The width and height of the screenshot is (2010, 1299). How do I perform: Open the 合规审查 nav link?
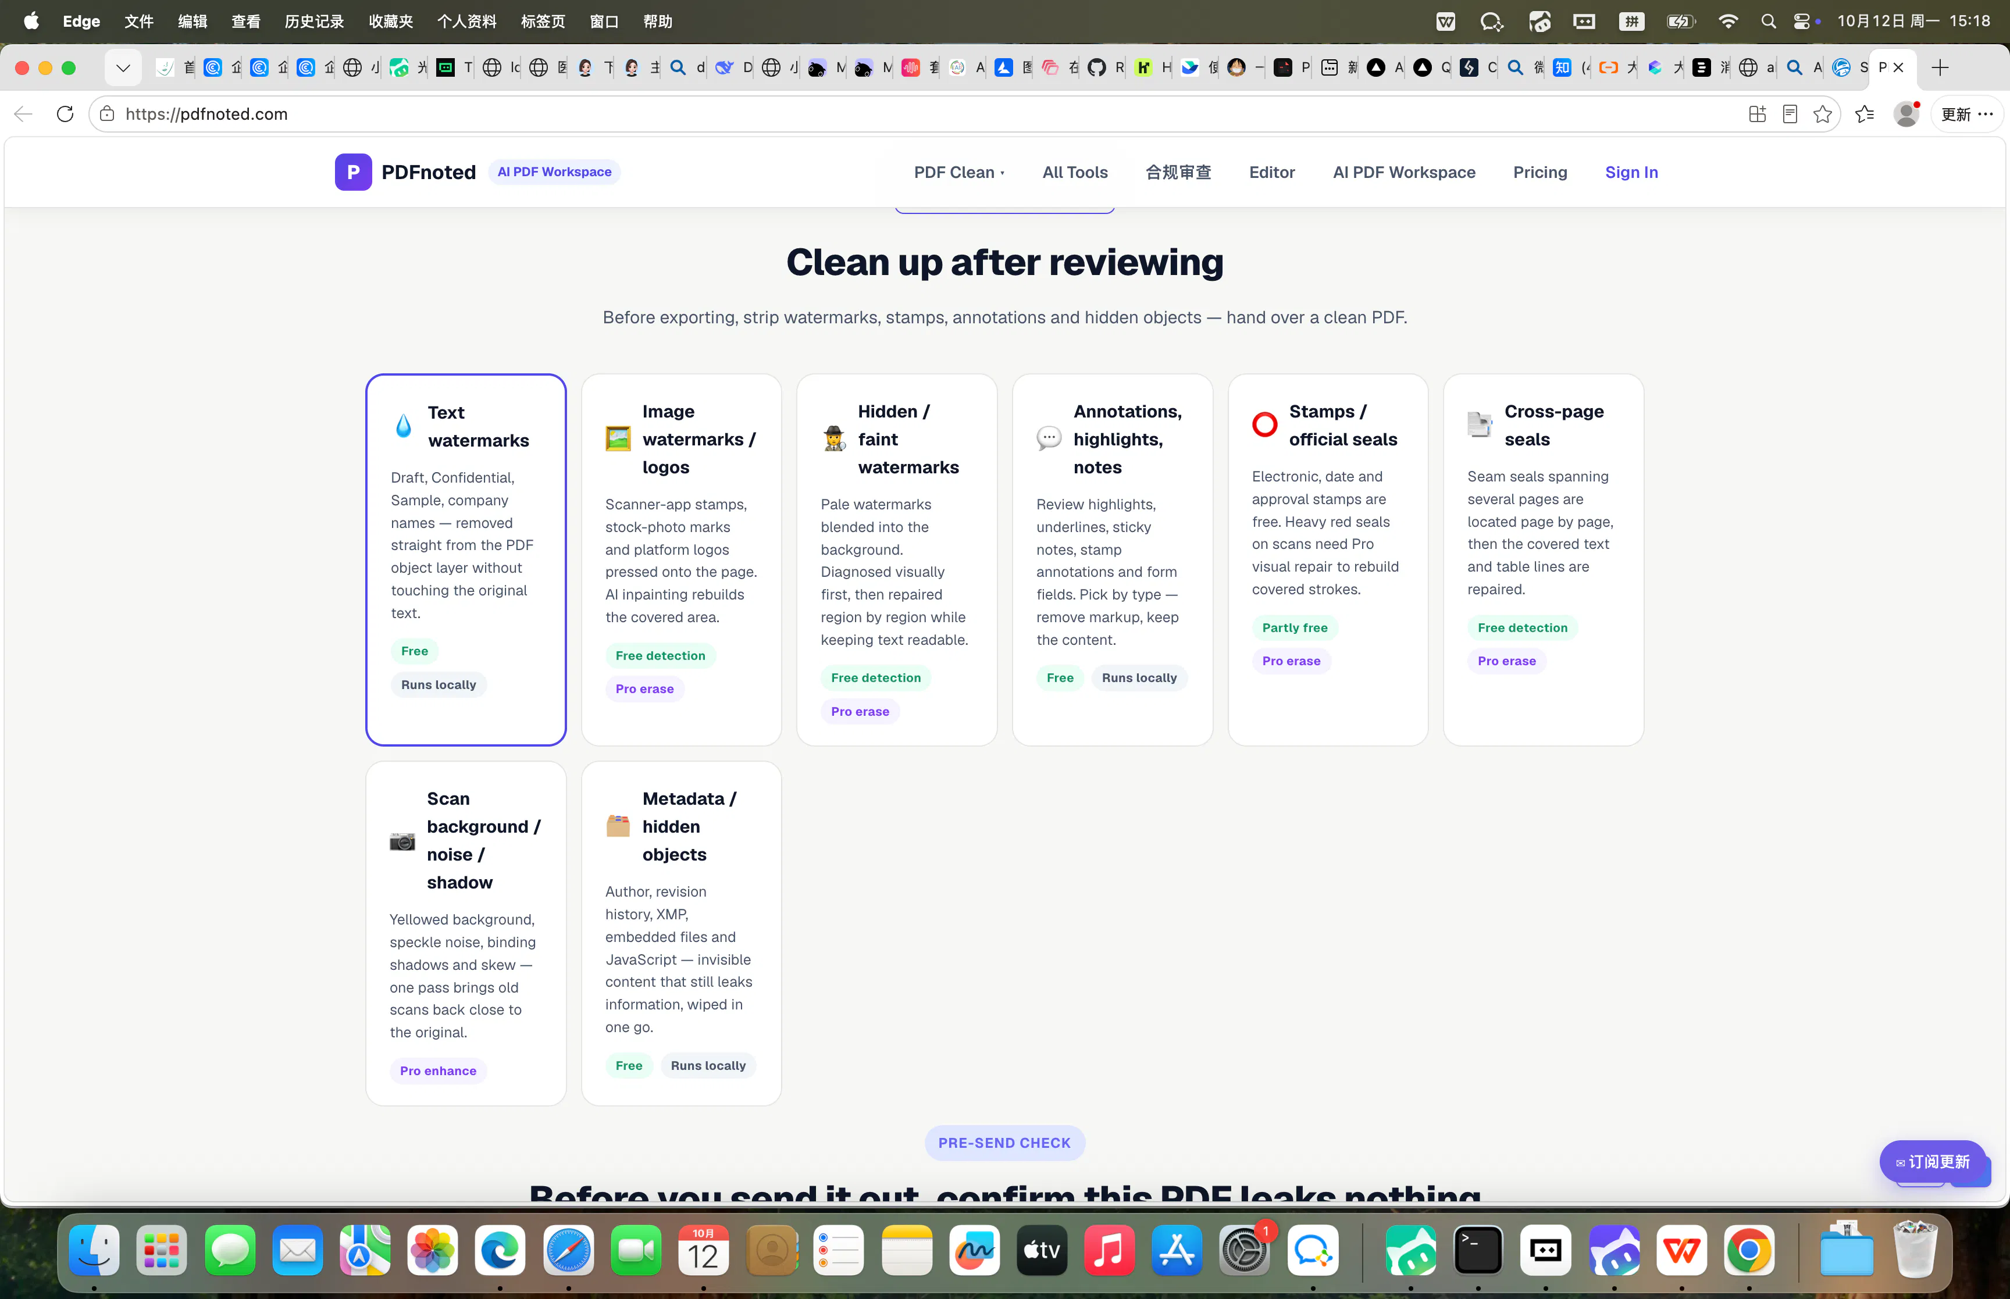coord(1178,172)
